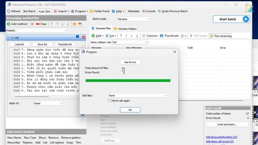Click the Columns icon in file toolbar

point(144,36)
